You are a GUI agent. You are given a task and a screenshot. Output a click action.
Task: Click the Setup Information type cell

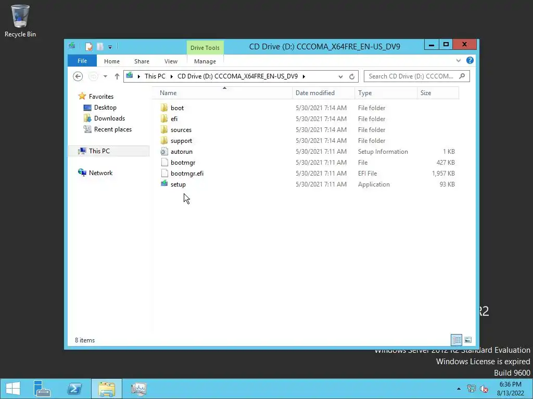[x=383, y=152]
